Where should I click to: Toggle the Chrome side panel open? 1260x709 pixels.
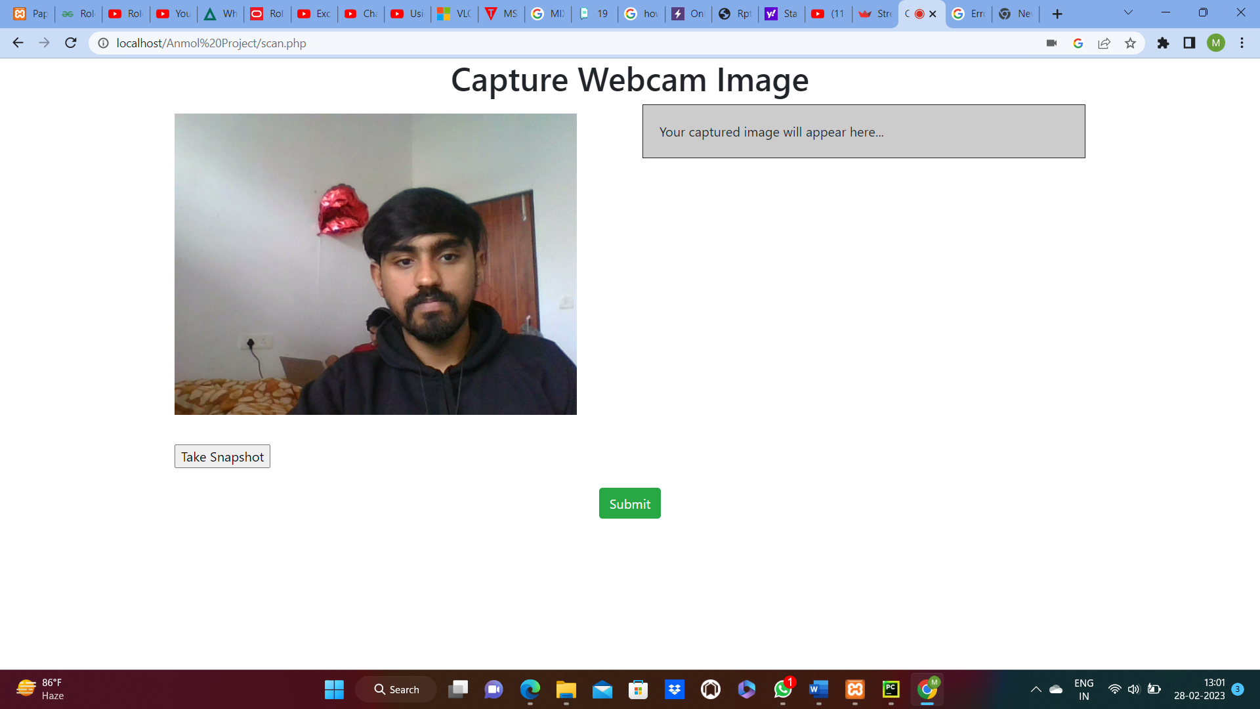(1189, 43)
